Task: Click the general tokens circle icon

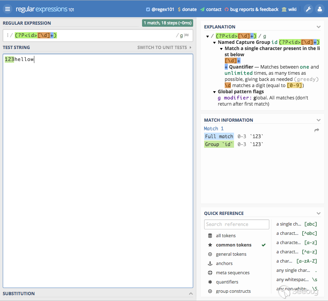Action: click(210, 254)
